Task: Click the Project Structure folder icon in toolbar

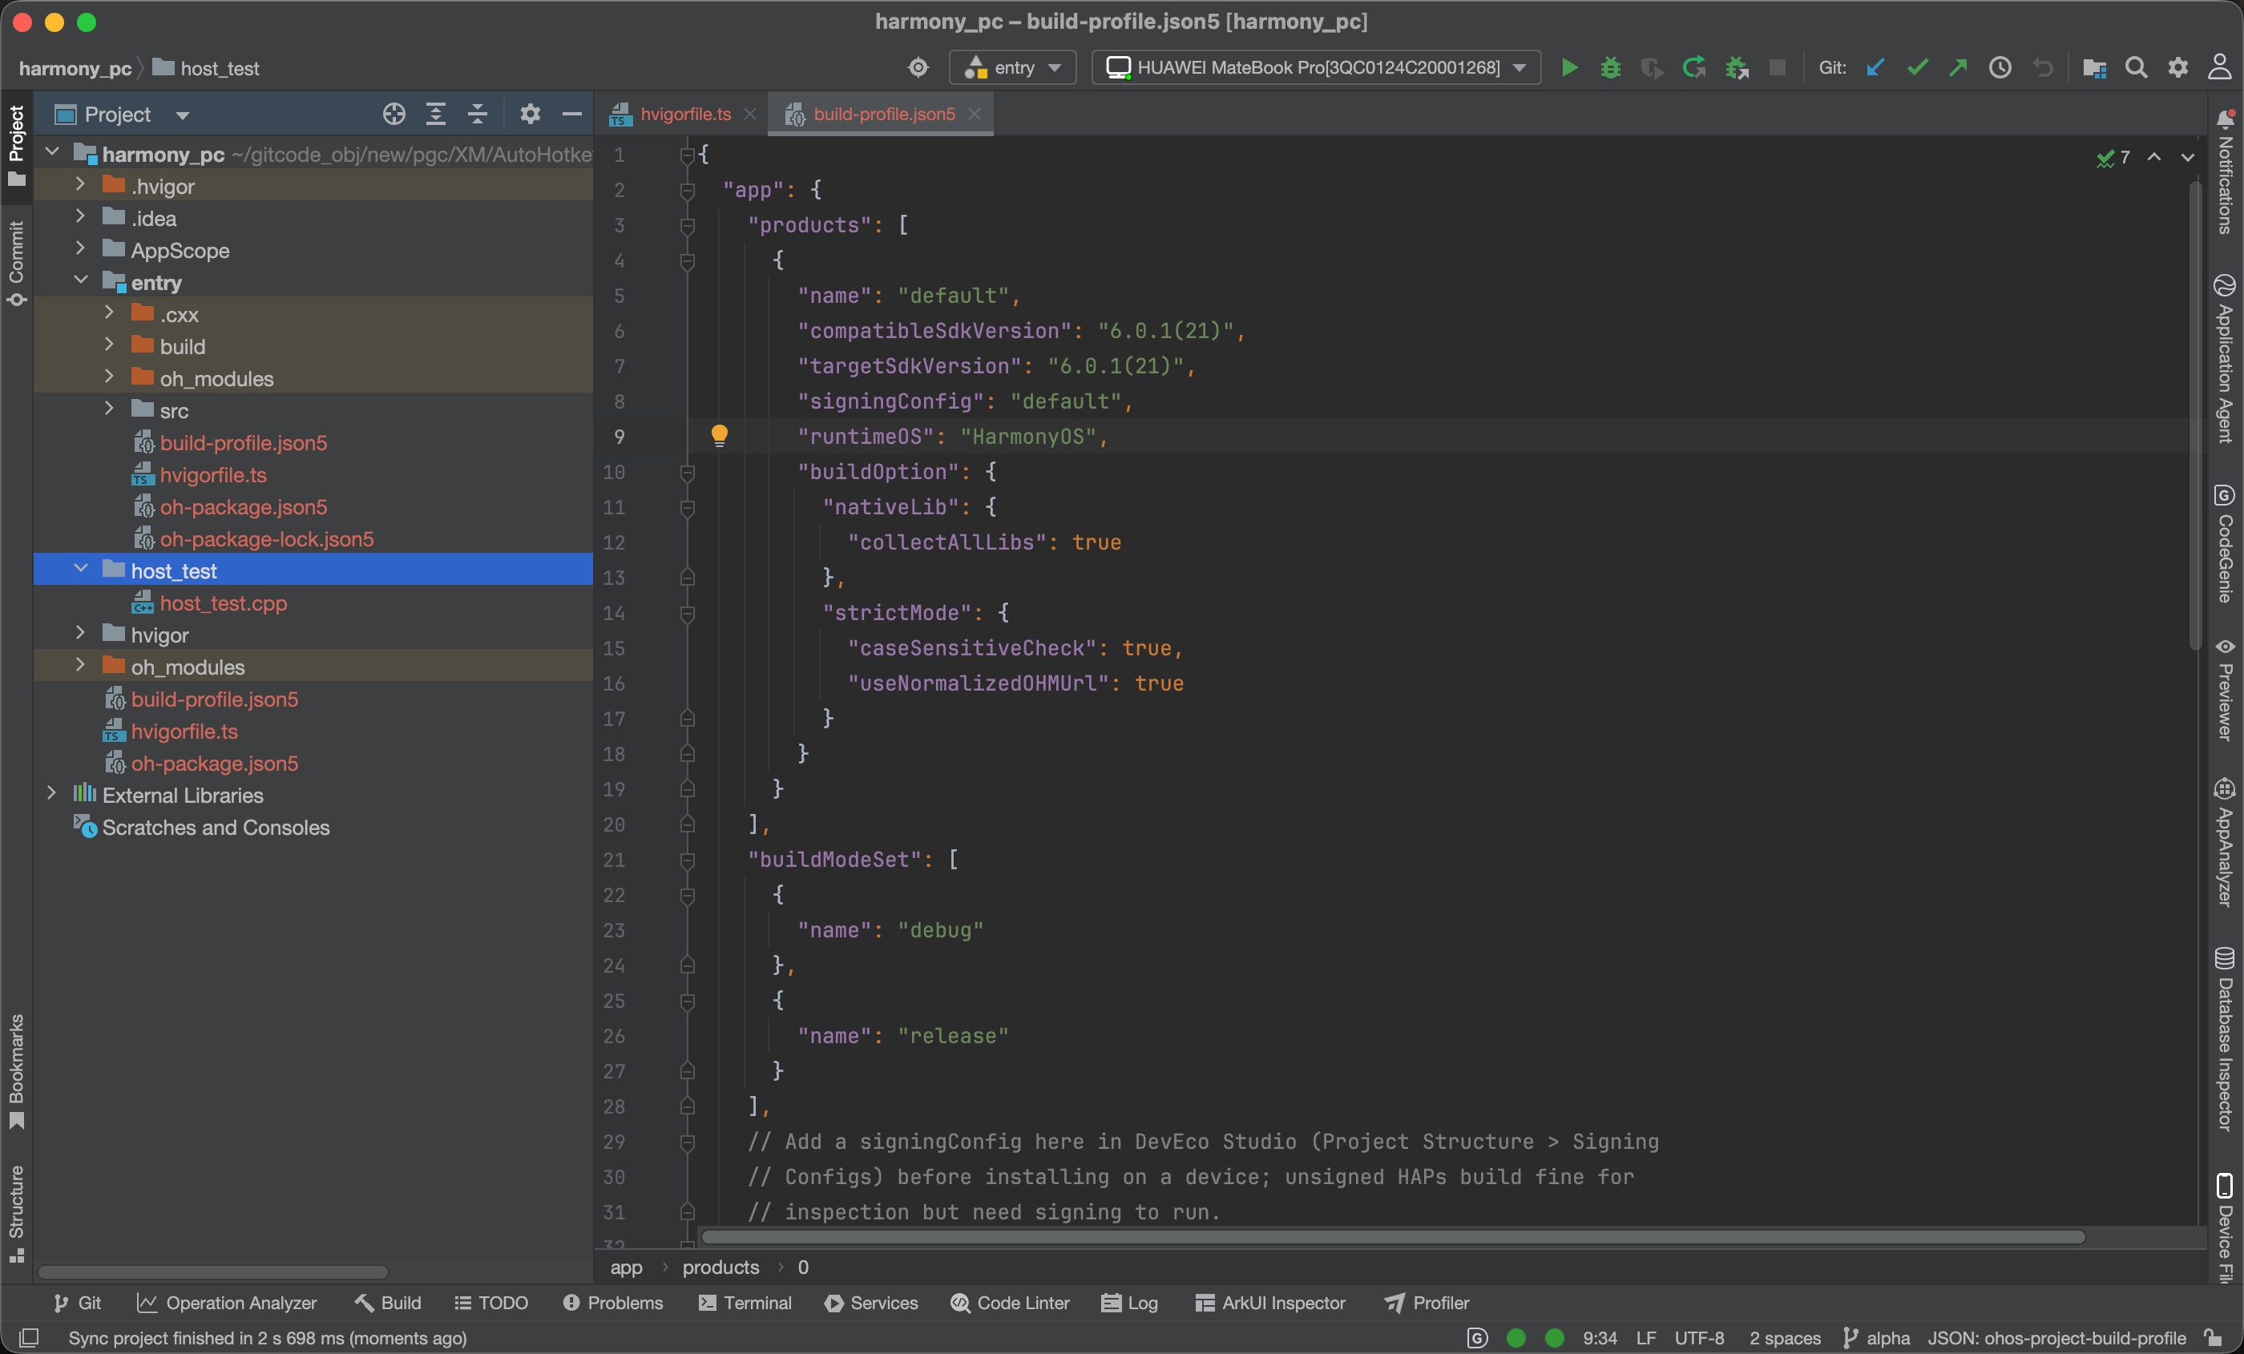Action: pos(2093,67)
